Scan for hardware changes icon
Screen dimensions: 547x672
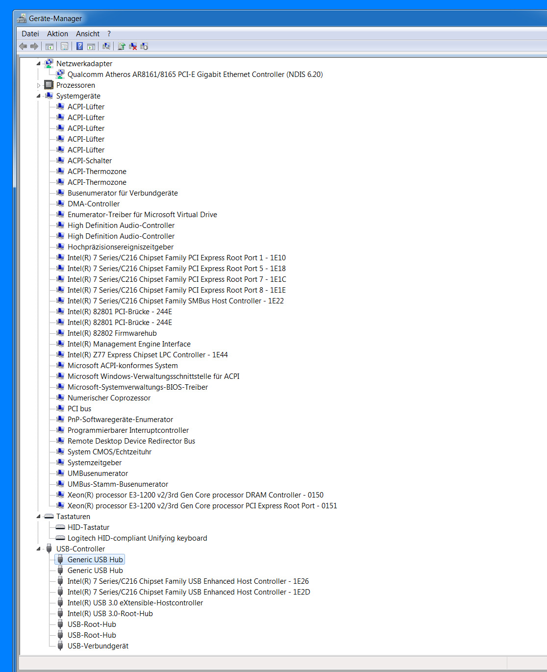pyautogui.click(x=106, y=46)
